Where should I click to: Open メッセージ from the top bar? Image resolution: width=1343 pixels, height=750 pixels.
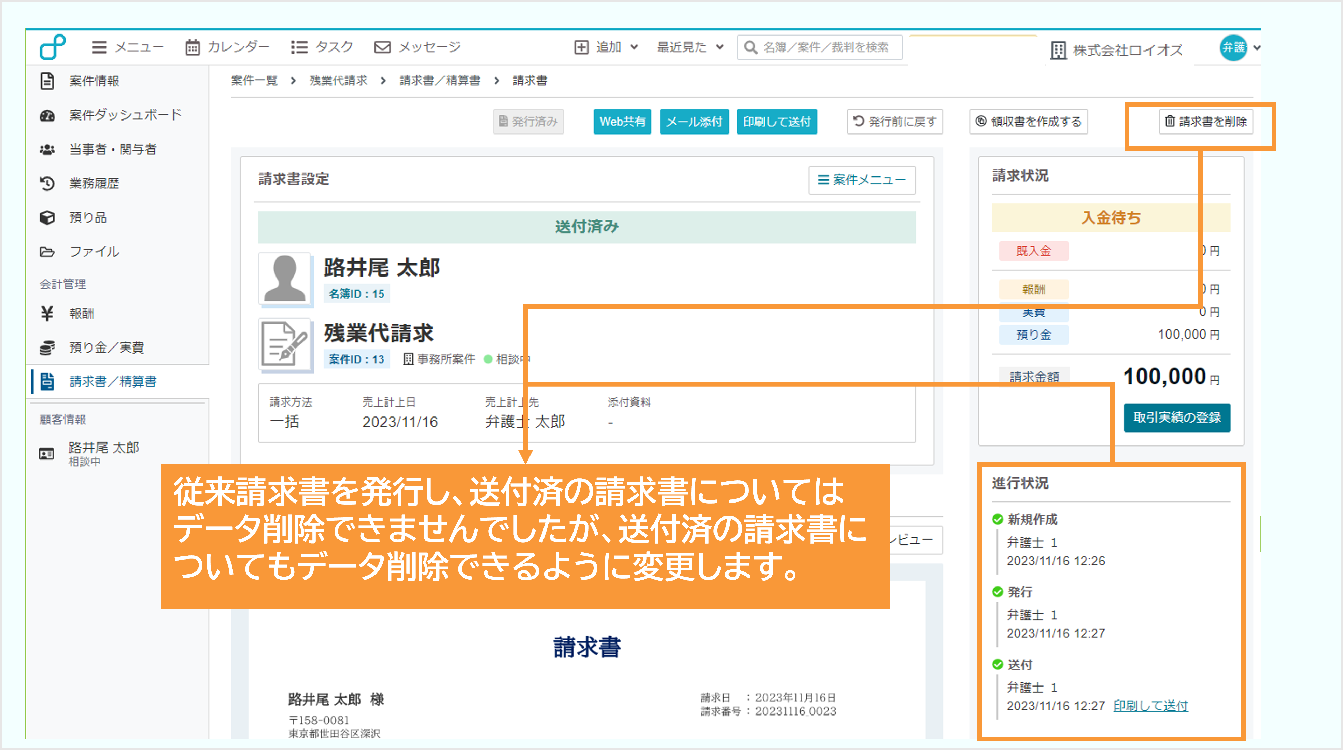point(418,47)
